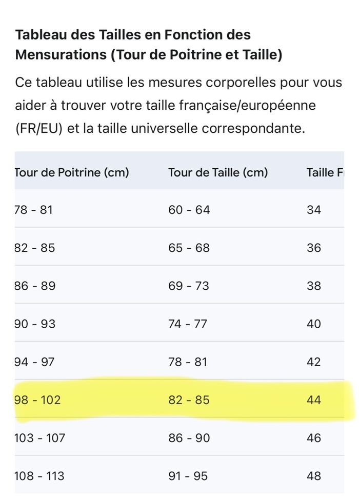Click the 60 - 64 waist cell
Screen dimensions: 359x498
[x=189, y=210]
